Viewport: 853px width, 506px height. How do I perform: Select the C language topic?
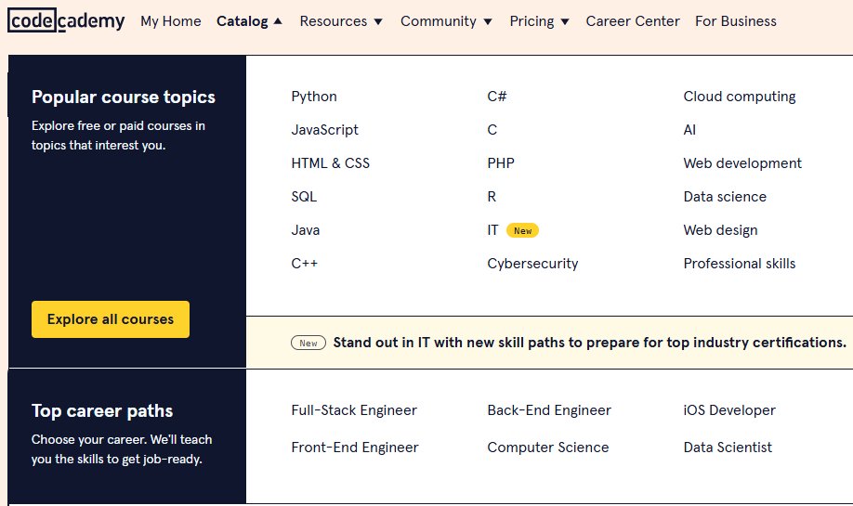click(x=492, y=129)
